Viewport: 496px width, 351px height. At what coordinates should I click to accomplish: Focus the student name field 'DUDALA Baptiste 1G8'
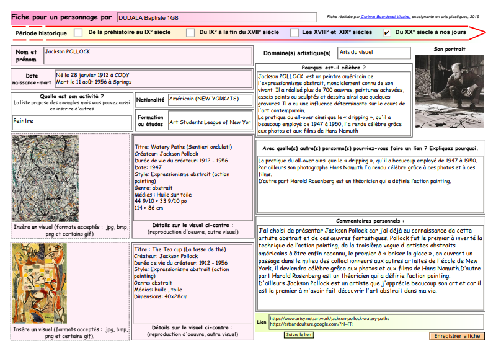click(186, 17)
